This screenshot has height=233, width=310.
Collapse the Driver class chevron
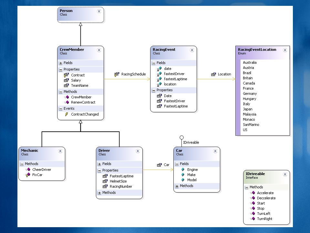click(x=138, y=151)
